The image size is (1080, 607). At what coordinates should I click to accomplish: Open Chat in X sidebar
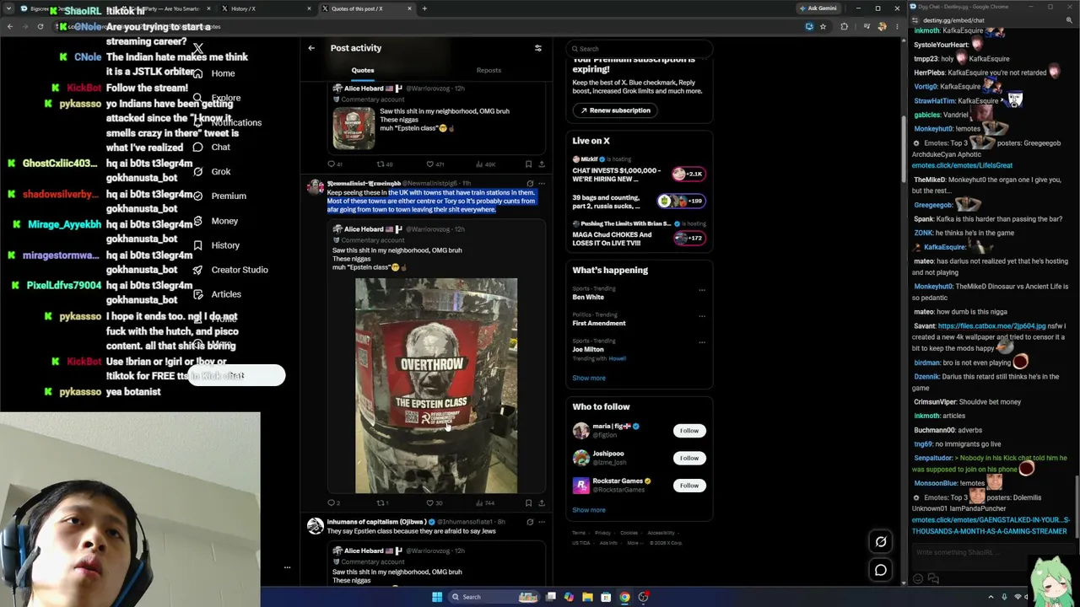212,147
